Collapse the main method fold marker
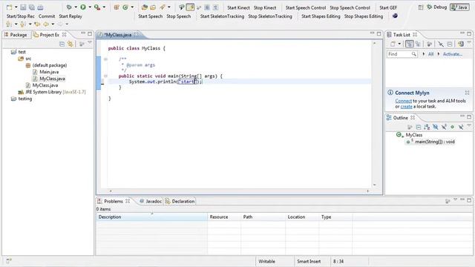 point(105,76)
